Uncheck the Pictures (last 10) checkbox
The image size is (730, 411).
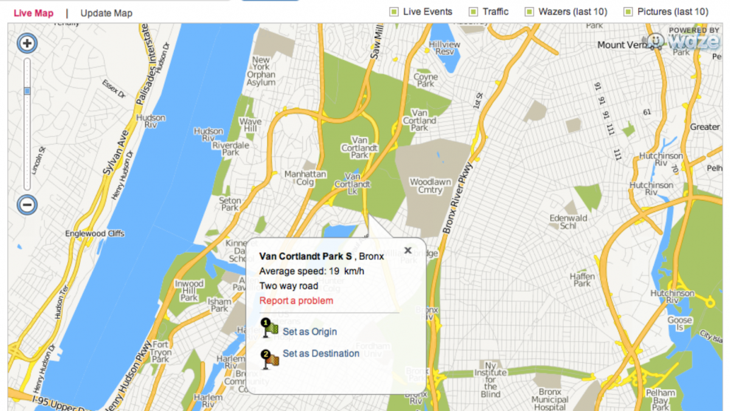click(x=628, y=12)
